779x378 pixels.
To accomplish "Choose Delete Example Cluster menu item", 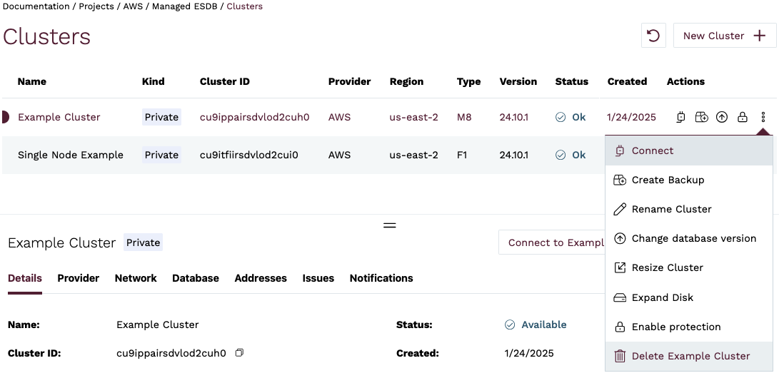I will tap(690, 356).
